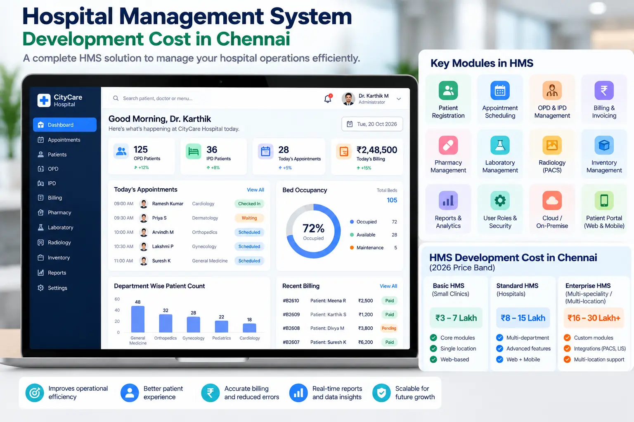Open the Patient Portal mobile icon
634x422 pixels.
coord(604,200)
